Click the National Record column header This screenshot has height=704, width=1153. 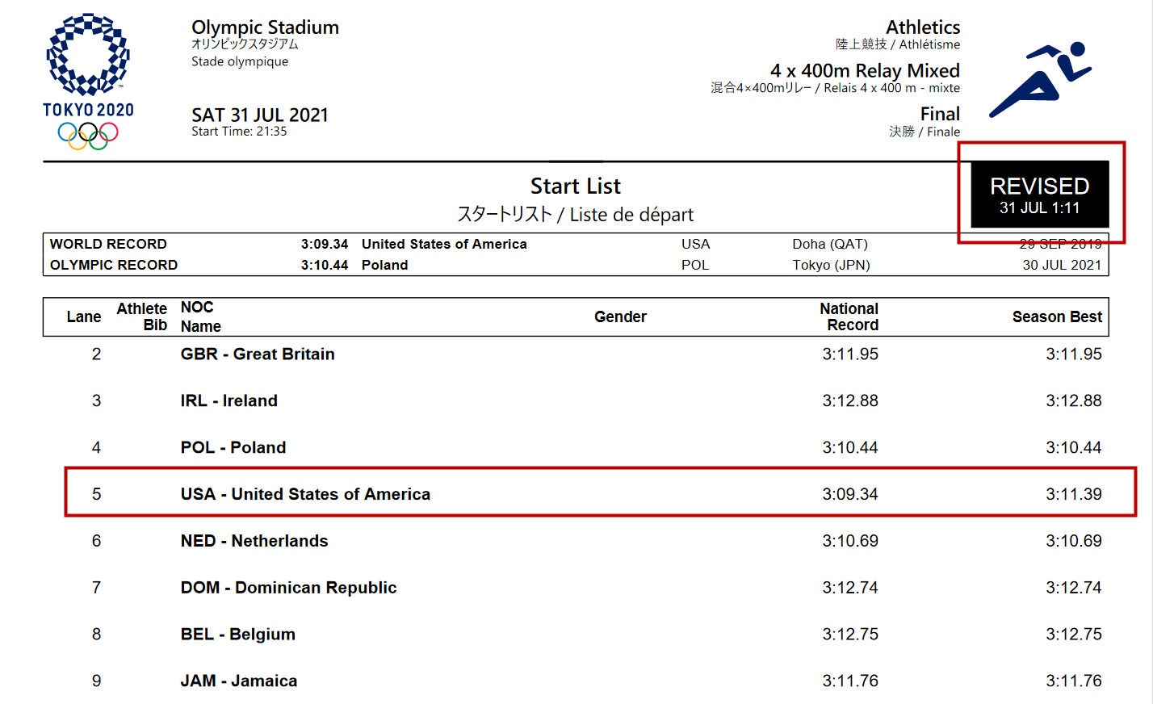[x=849, y=316]
